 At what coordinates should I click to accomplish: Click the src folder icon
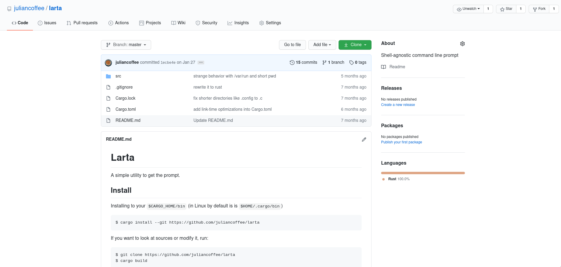click(x=108, y=76)
